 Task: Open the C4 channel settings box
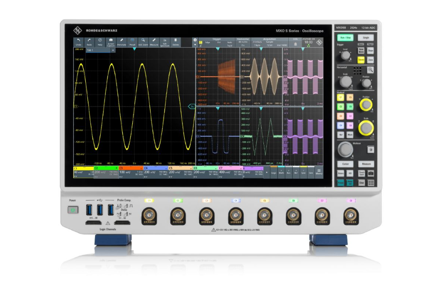coord(155,172)
